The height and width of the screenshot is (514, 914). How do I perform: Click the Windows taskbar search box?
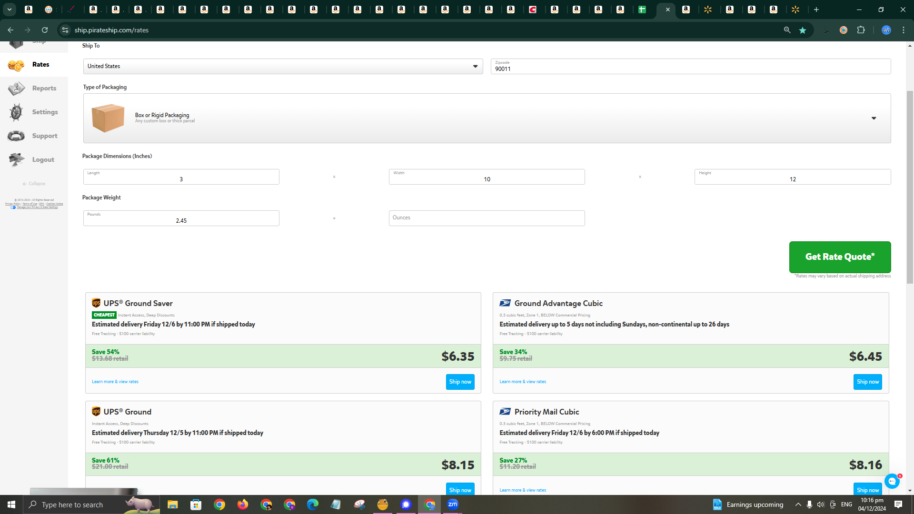click(x=91, y=504)
